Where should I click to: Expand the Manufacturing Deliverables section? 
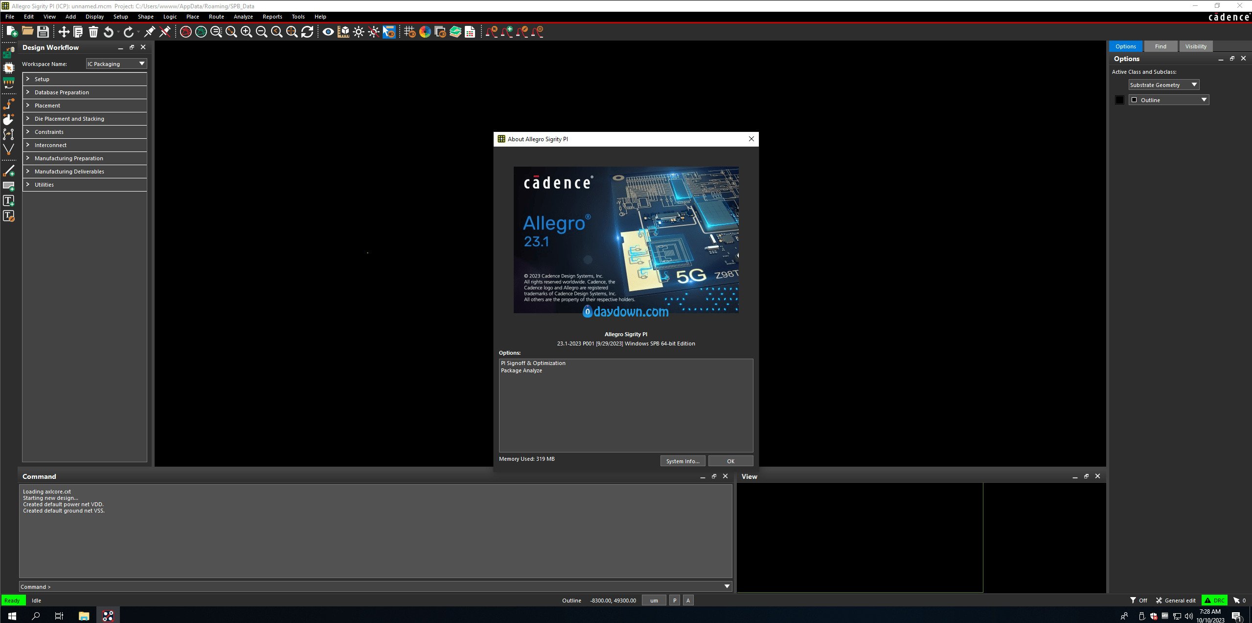(85, 172)
